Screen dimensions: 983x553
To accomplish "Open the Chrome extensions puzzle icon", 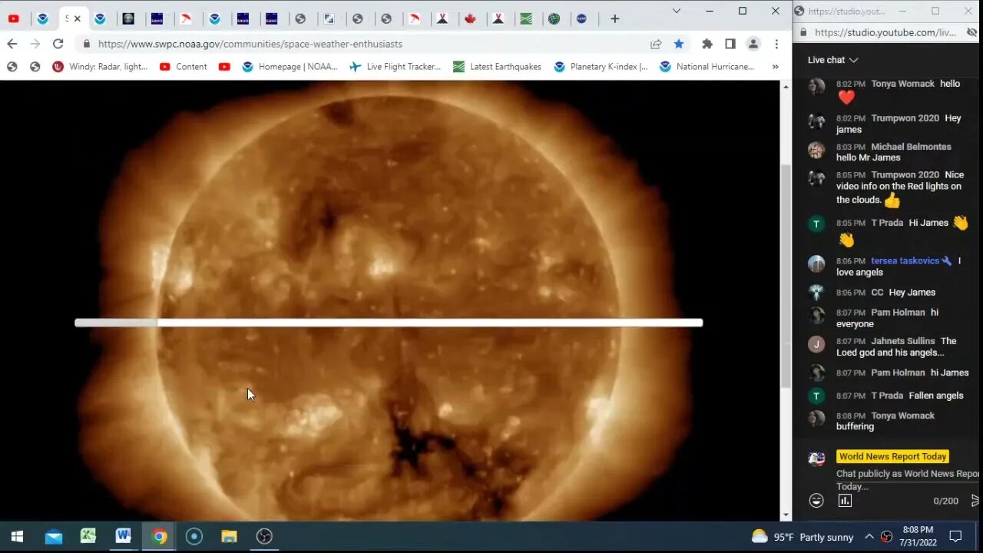I will (x=707, y=44).
